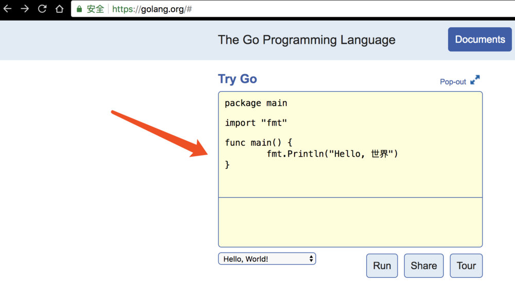This screenshot has width=515, height=284.
Task: Select the 'func main() {' line
Action: 259,143
